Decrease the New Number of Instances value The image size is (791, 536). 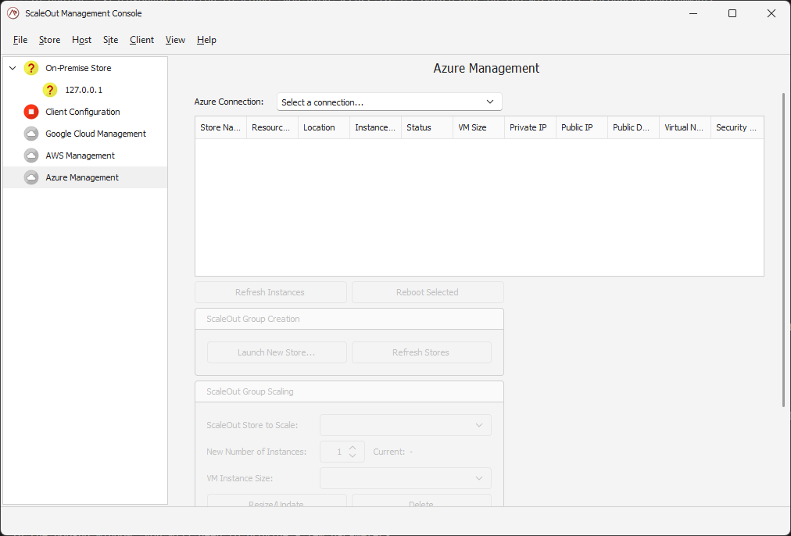pos(353,456)
